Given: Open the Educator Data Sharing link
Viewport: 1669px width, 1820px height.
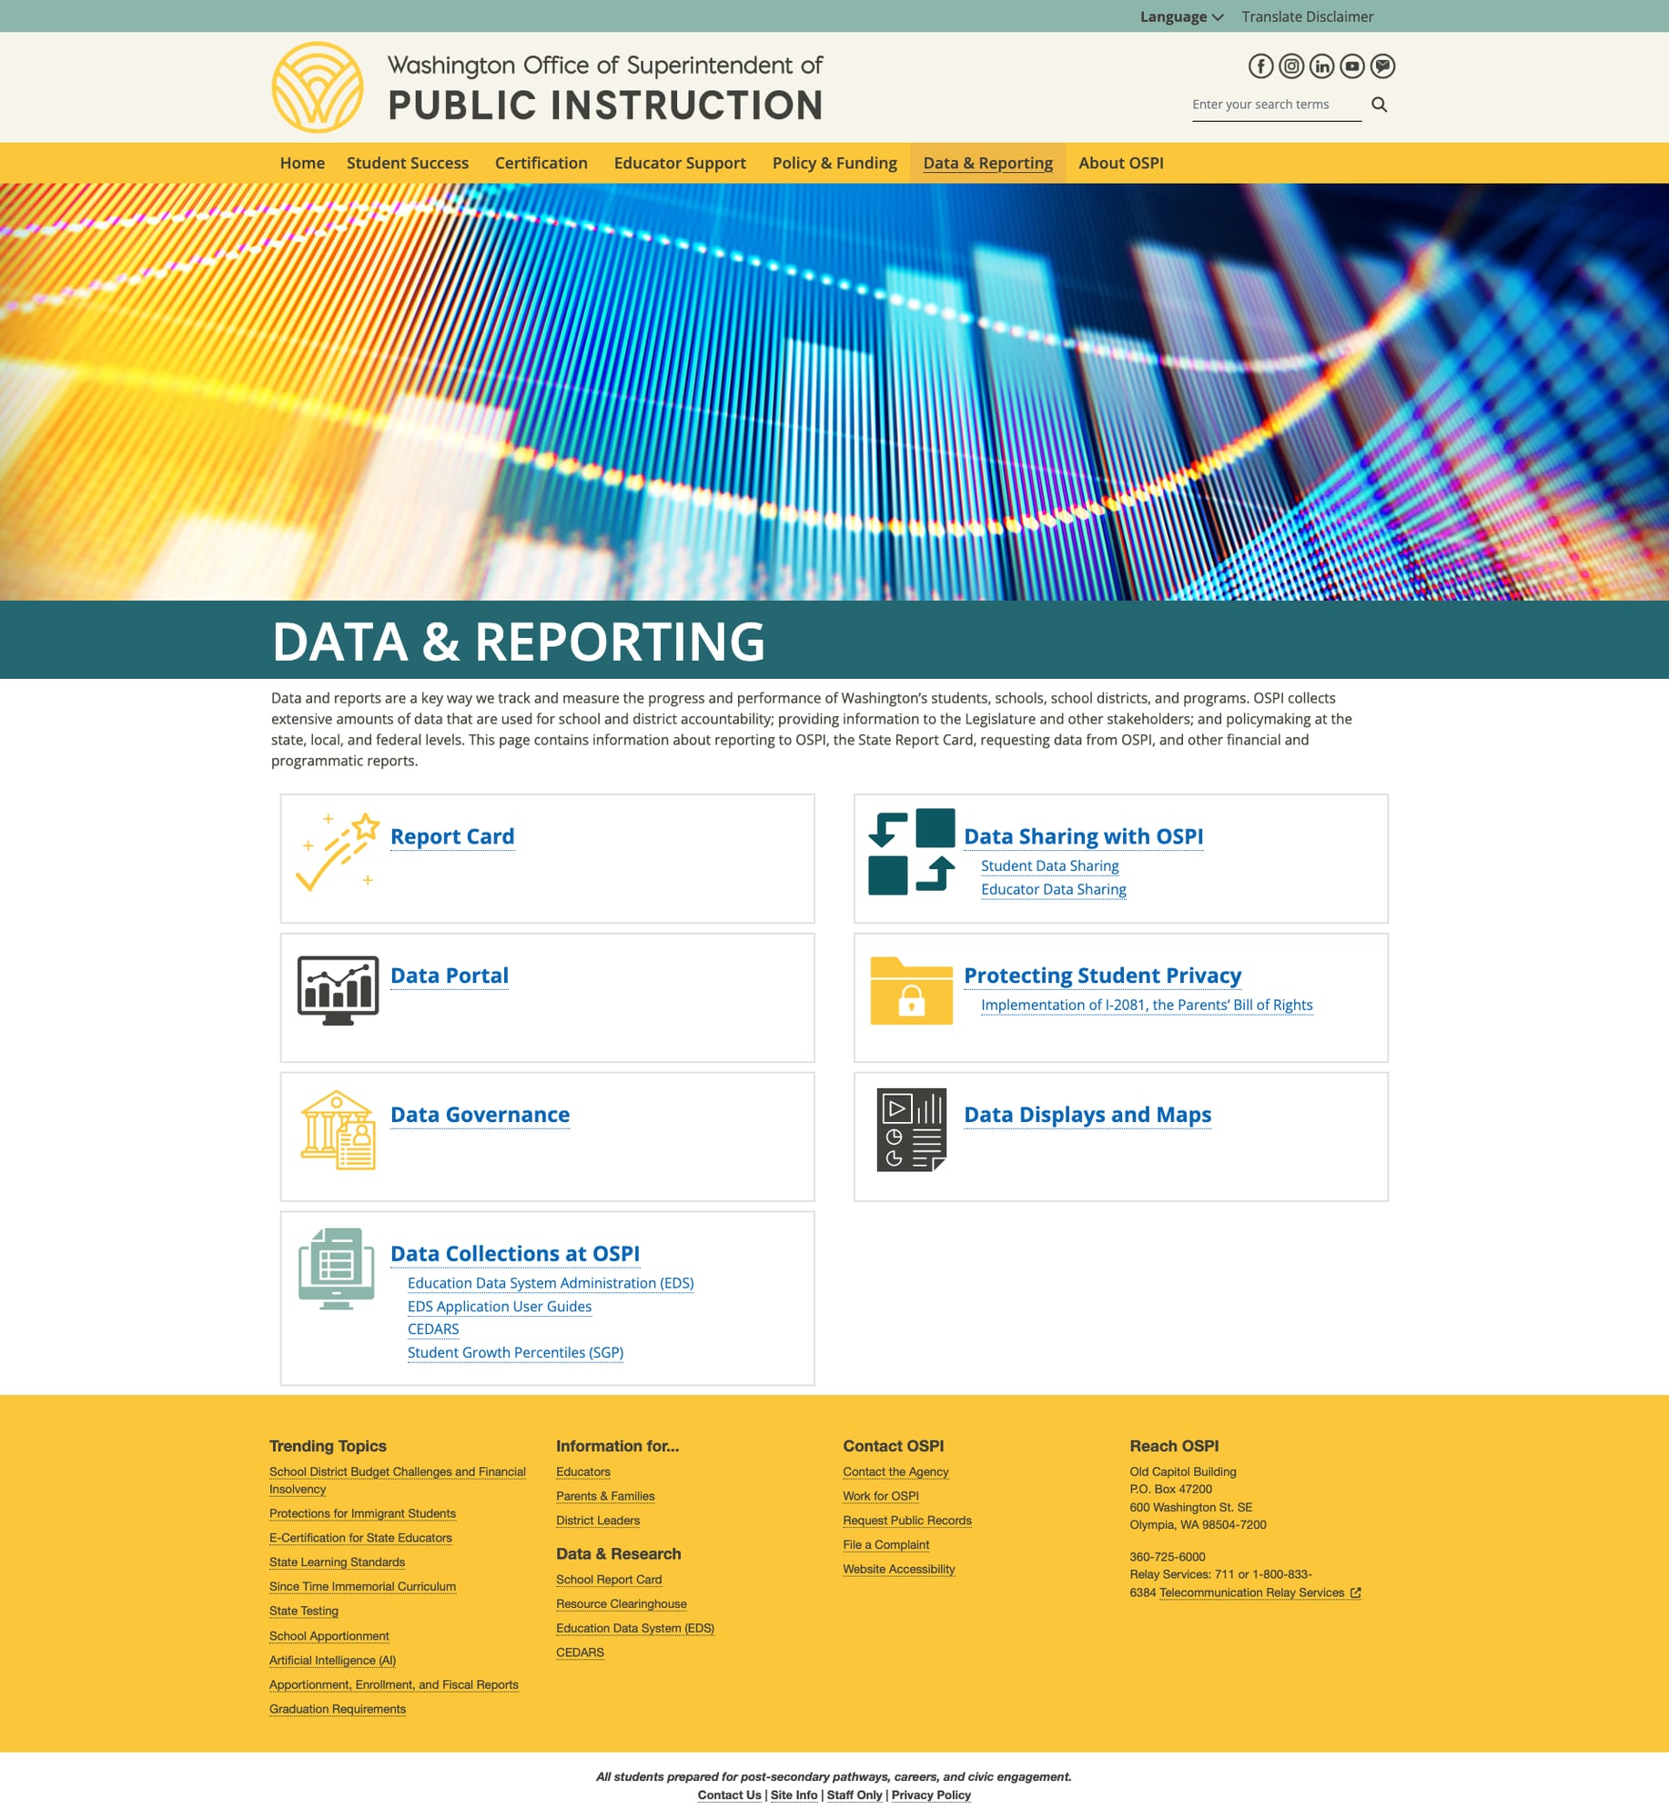Looking at the screenshot, I should coord(1053,889).
